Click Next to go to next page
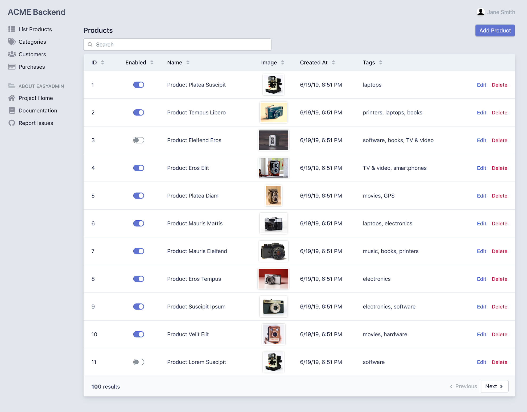This screenshot has width=527, height=412. (x=494, y=386)
